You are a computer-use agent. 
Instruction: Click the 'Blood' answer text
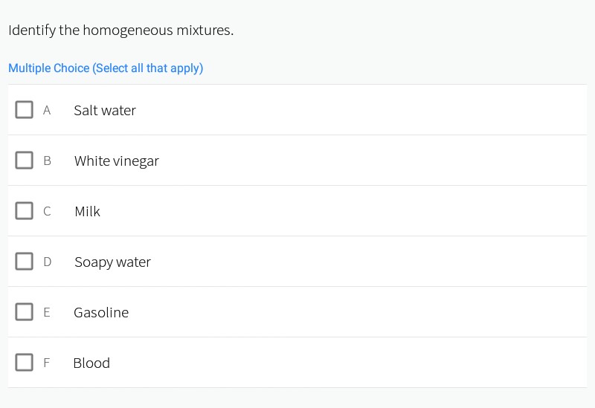click(x=91, y=363)
